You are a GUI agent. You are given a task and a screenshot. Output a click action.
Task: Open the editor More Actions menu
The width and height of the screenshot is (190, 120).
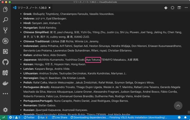click(186, 7)
